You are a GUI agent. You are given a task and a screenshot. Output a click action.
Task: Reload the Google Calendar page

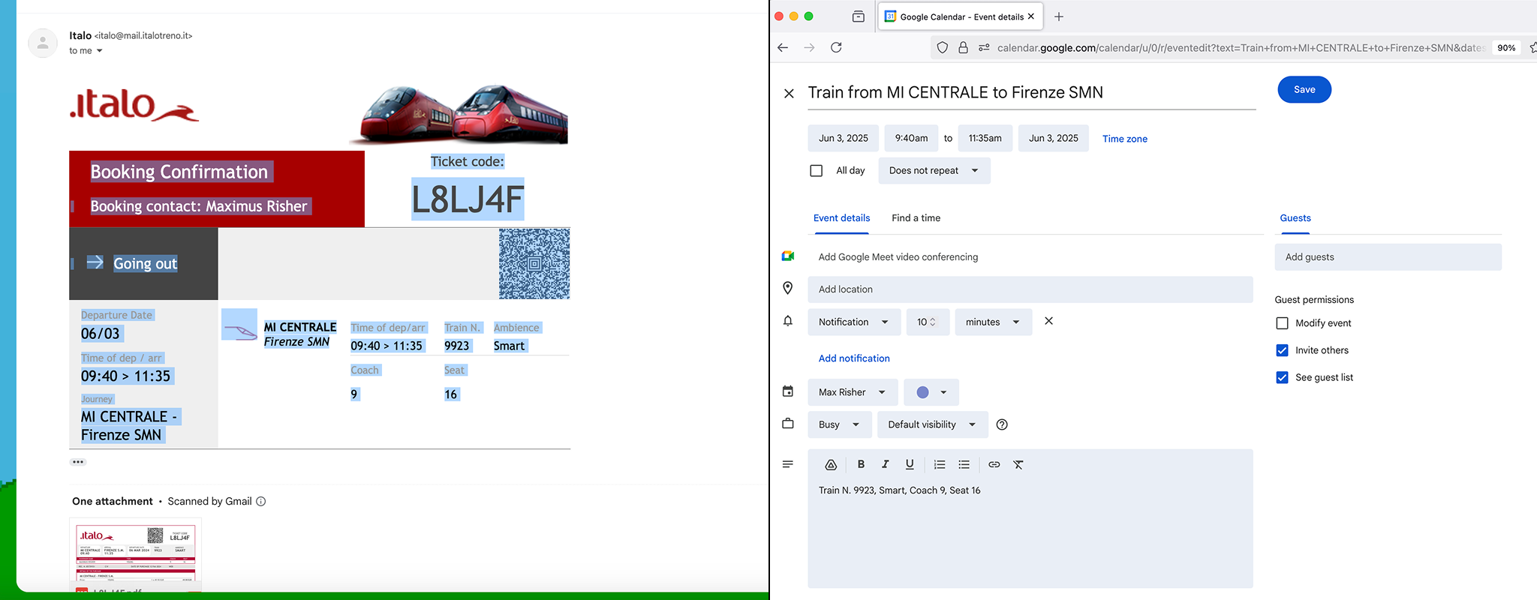(x=836, y=47)
